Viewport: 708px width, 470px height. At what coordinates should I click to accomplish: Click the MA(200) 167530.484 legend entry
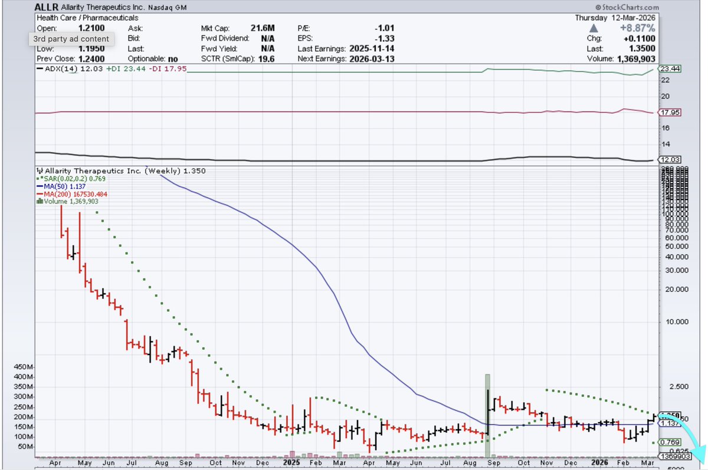(72, 193)
